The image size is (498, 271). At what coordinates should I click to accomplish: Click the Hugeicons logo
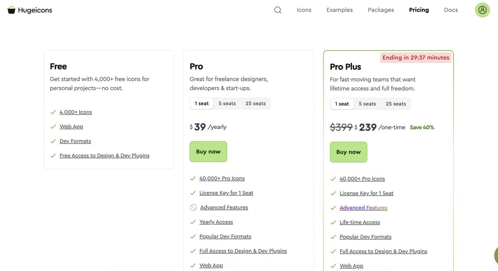(x=30, y=10)
